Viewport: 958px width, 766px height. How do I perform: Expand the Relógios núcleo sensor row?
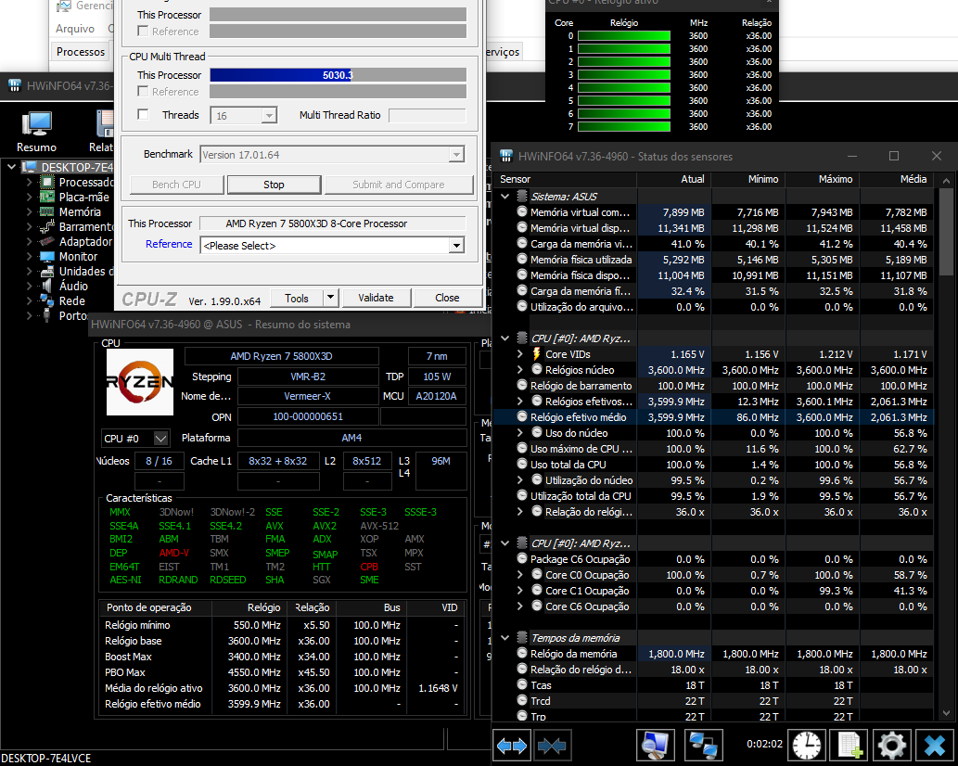click(520, 370)
